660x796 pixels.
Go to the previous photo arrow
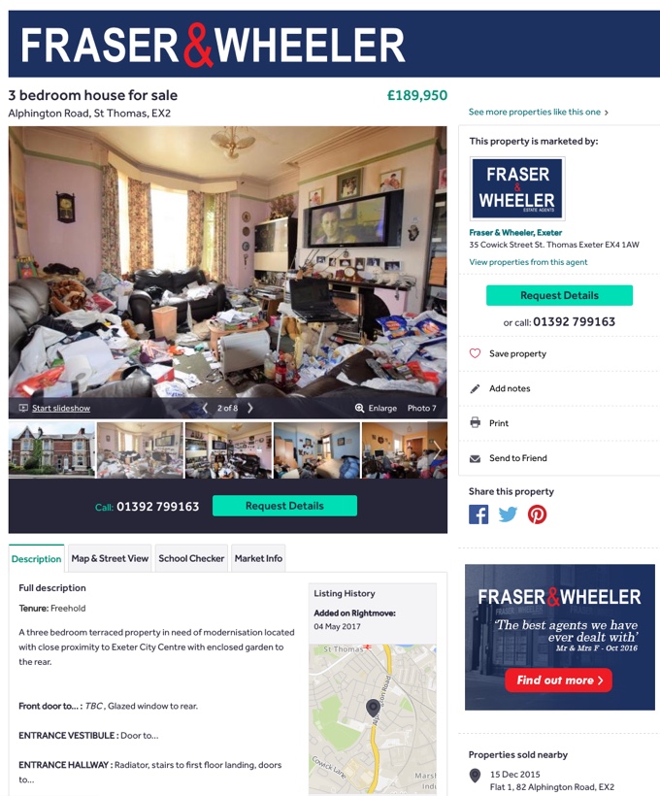(x=205, y=408)
